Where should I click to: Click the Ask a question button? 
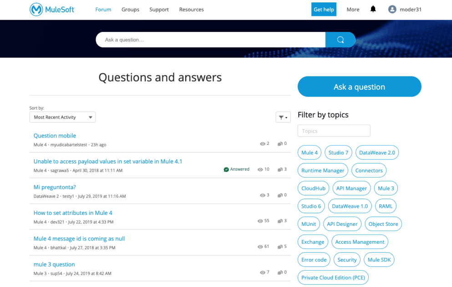click(359, 86)
